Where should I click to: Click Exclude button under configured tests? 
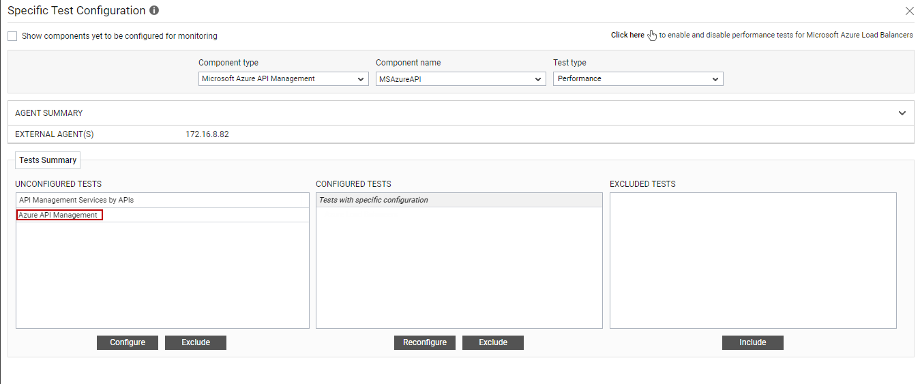point(493,342)
